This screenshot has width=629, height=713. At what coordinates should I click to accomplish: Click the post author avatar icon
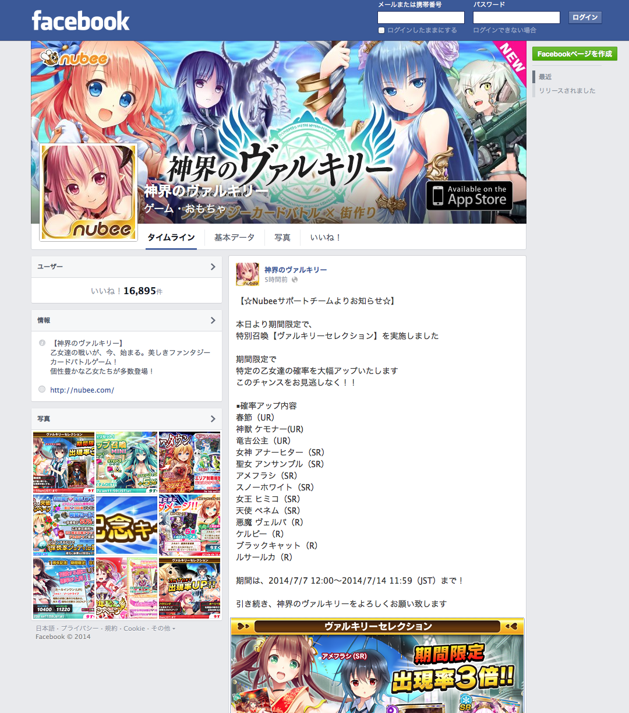[x=248, y=274]
